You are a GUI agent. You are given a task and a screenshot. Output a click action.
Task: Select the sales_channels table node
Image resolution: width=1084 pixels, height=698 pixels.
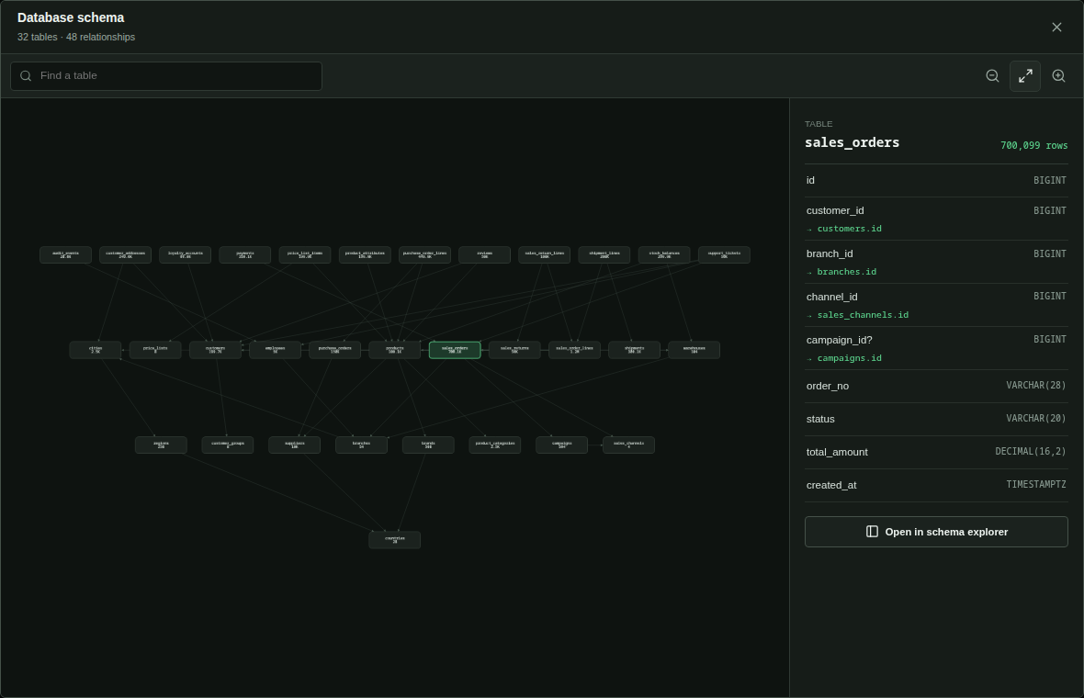click(628, 445)
